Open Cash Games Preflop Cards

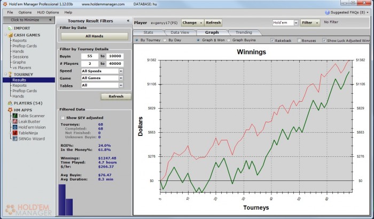(25, 46)
